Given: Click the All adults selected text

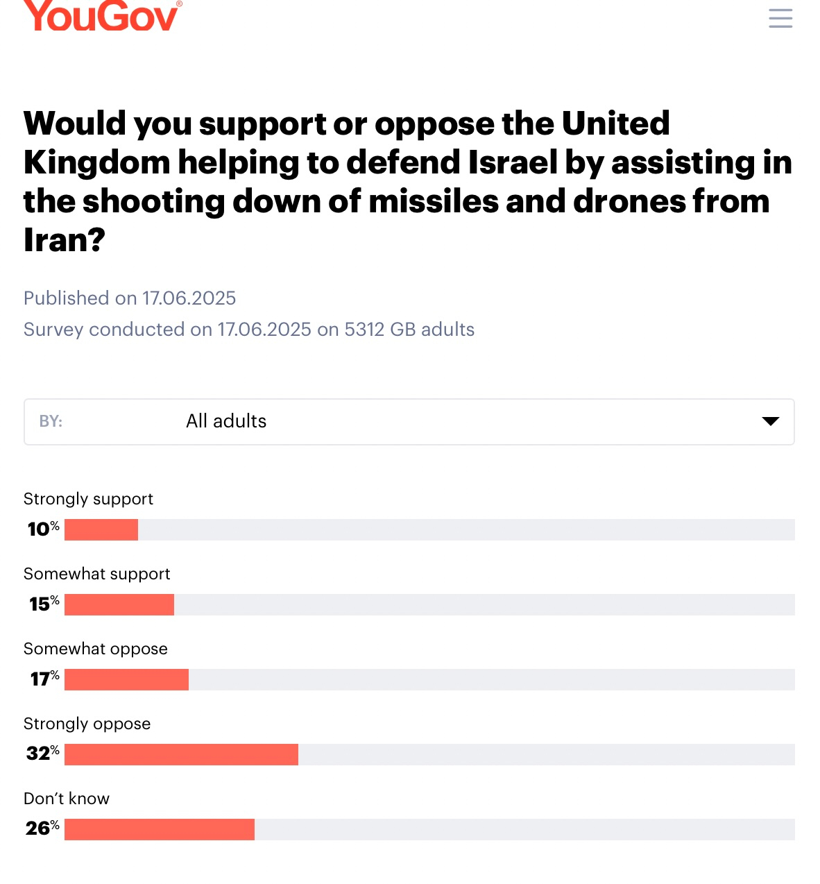Looking at the screenshot, I should click(226, 421).
